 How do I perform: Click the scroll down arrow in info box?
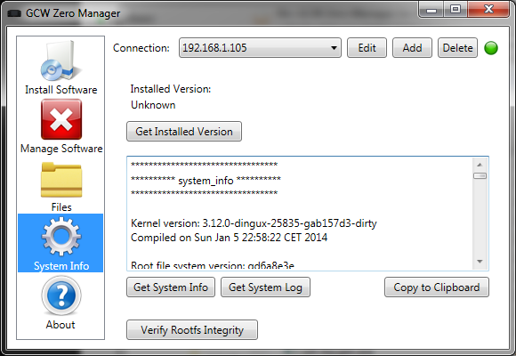click(x=480, y=262)
